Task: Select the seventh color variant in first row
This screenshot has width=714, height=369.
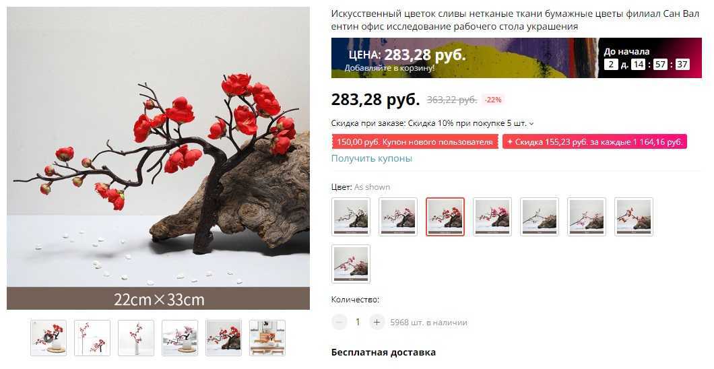Action: 634,217
